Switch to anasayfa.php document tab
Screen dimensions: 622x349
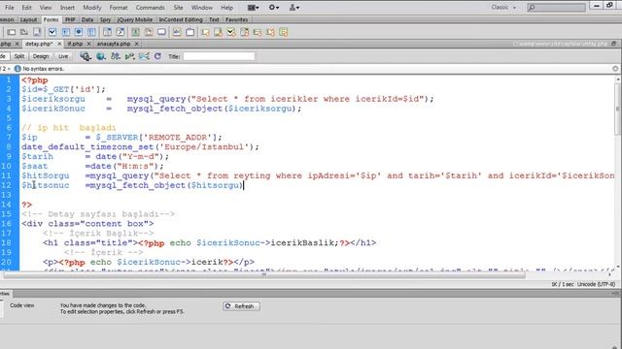coord(114,44)
